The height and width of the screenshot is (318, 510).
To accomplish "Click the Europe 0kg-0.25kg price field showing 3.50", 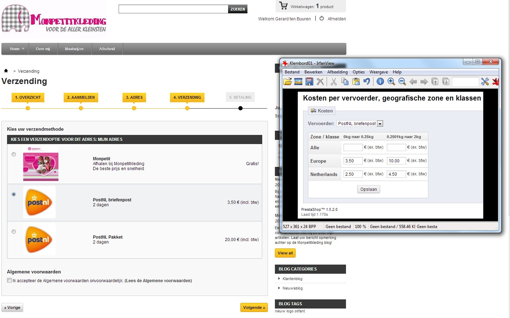I will tap(353, 161).
